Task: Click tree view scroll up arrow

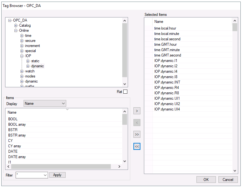Action: (x=125, y=21)
